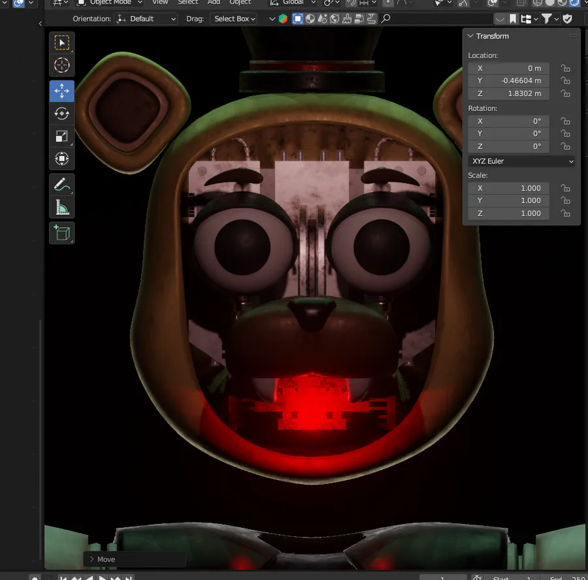Open the funnel filter dropdown
588x580 pixels.
click(x=550, y=19)
